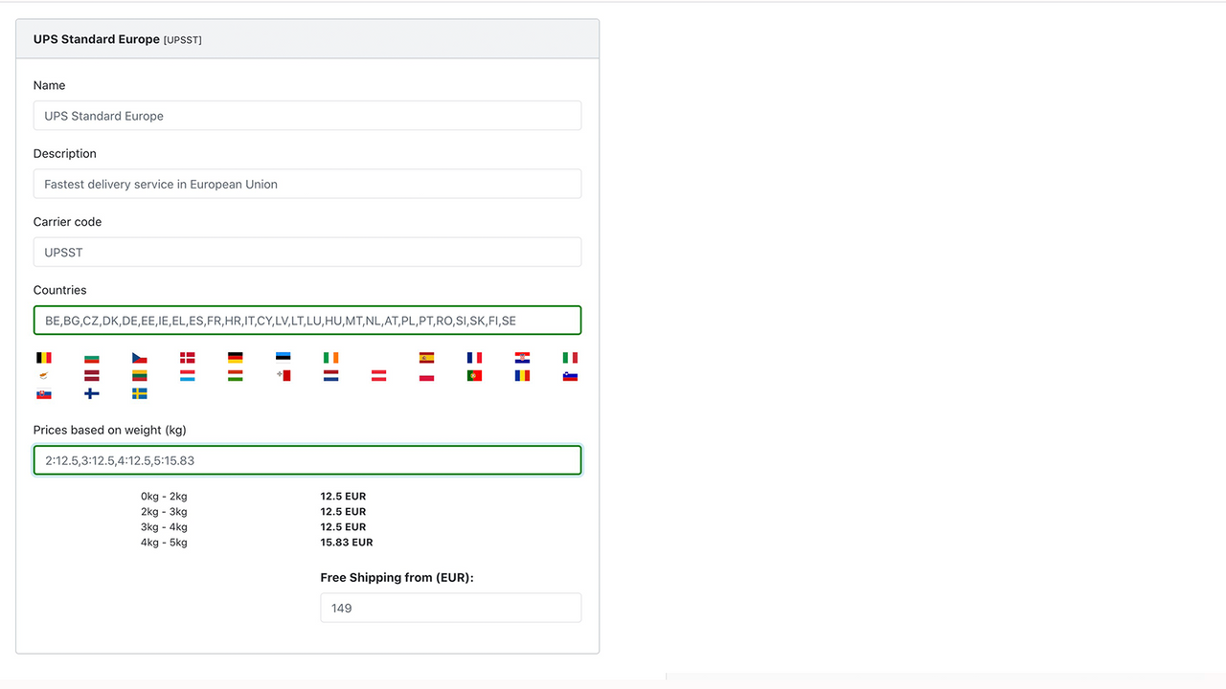Click the Netherlands flag icon
Viewport: 1226px width, 689px height.
(330, 376)
